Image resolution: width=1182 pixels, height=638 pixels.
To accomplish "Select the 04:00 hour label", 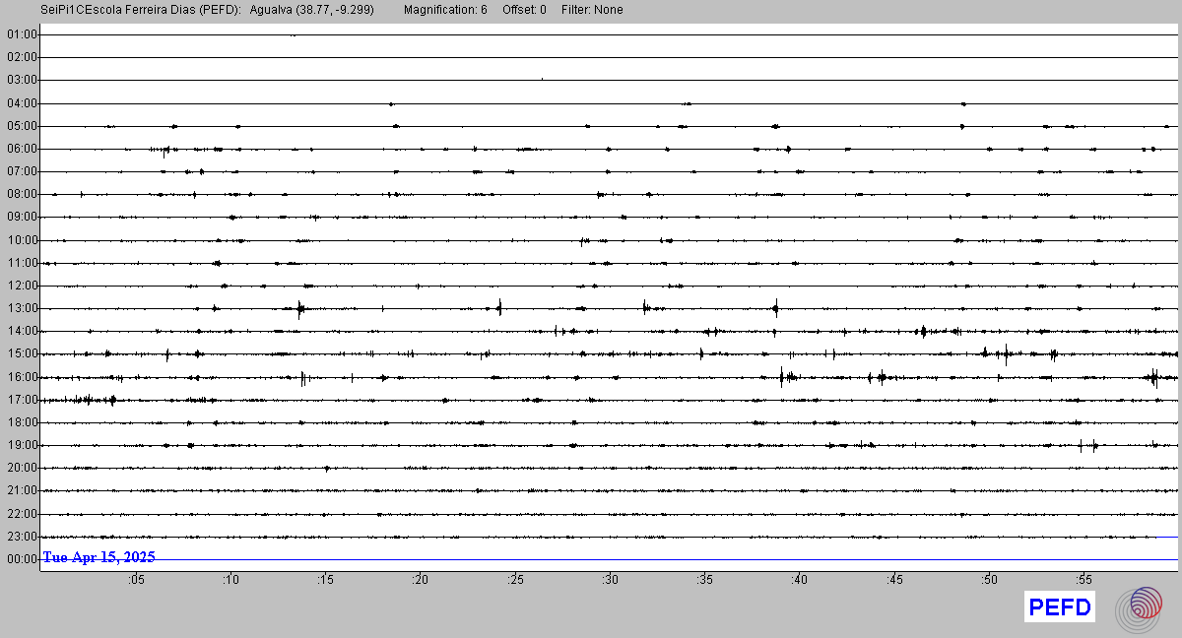I will click(x=22, y=103).
